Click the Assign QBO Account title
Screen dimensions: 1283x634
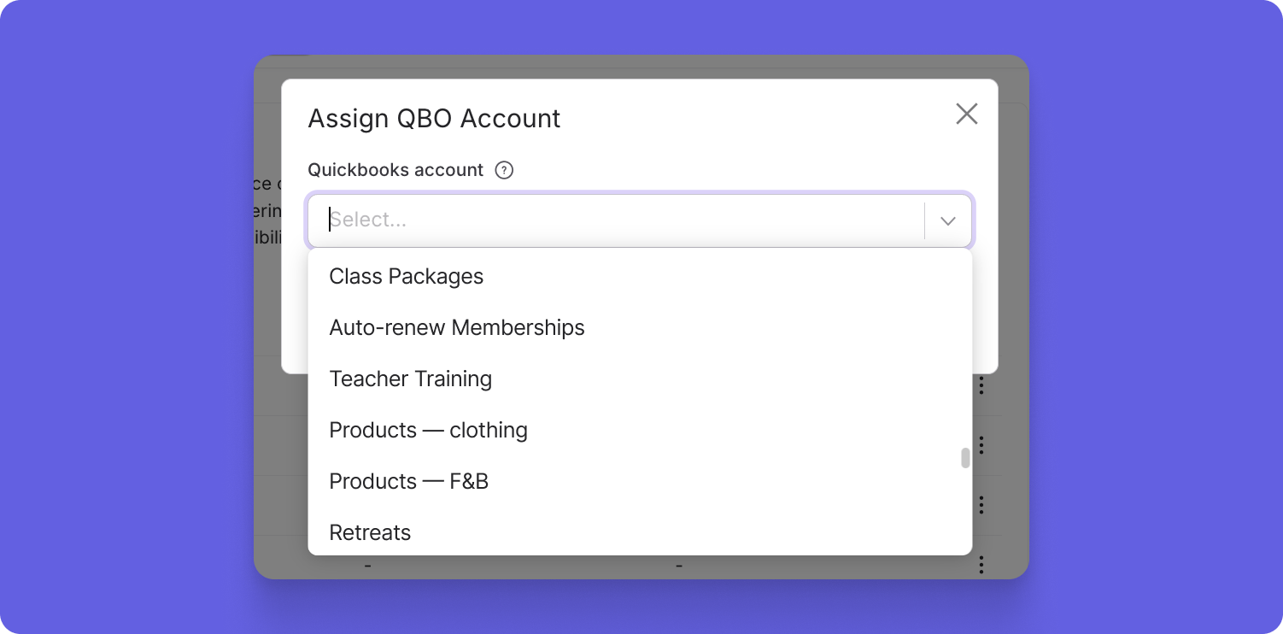coord(434,118)
